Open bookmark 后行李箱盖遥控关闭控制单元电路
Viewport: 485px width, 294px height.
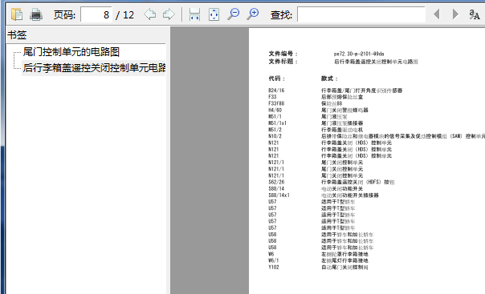94,67
